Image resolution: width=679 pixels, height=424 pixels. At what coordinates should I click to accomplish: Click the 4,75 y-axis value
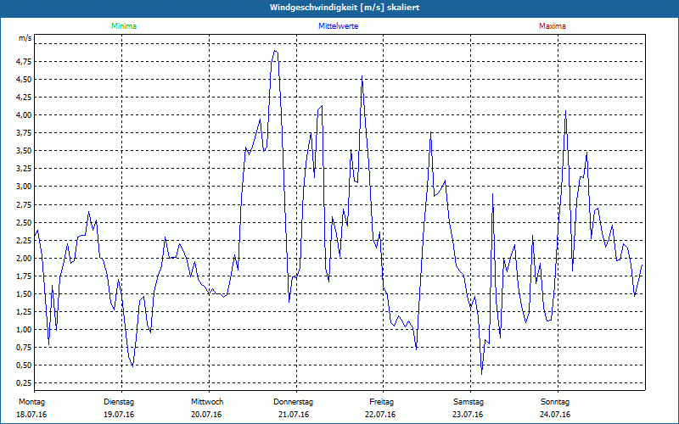[24, 61]
